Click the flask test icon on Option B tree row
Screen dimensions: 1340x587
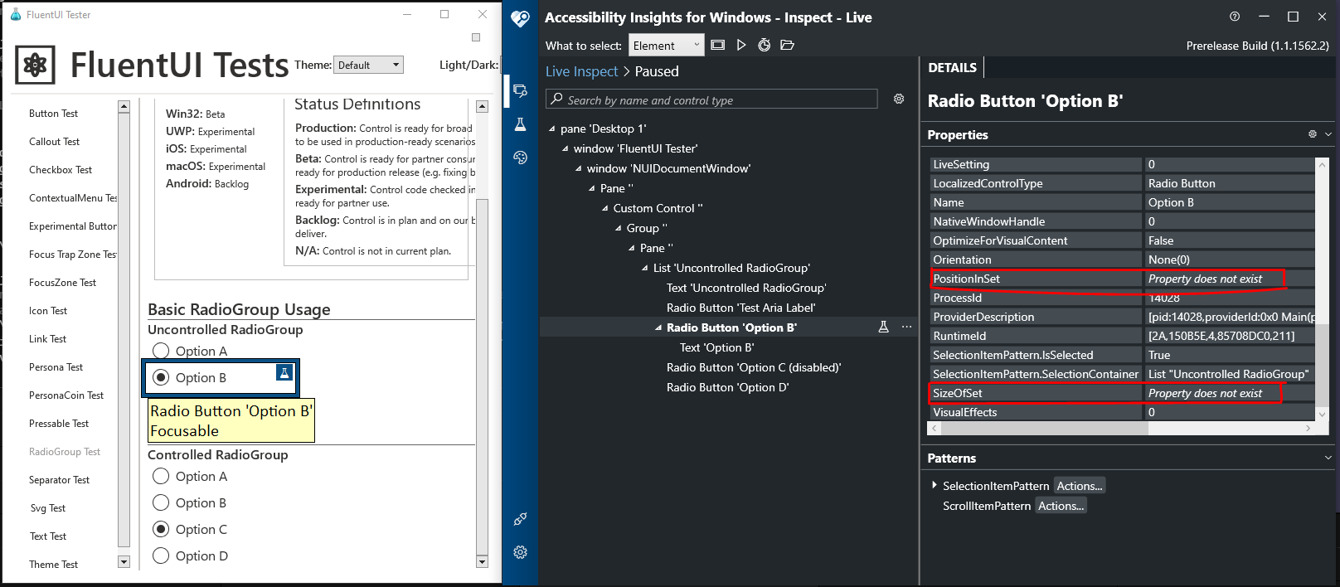[884, 327]
